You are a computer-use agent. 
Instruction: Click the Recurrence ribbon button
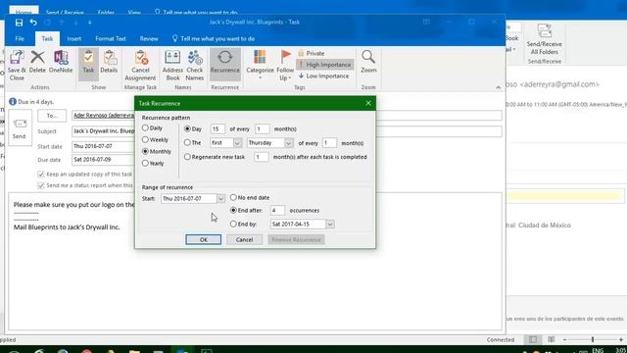pos(224,65)
